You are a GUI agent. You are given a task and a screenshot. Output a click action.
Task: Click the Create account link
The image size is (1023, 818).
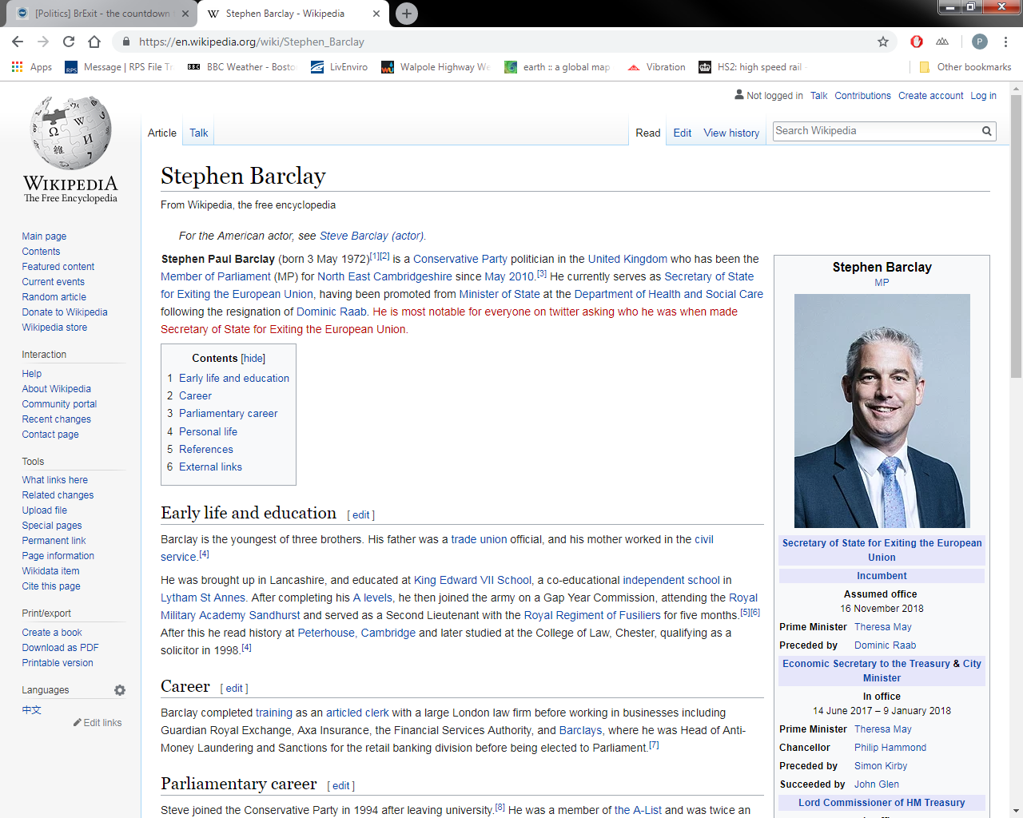[x=930, y=96]
